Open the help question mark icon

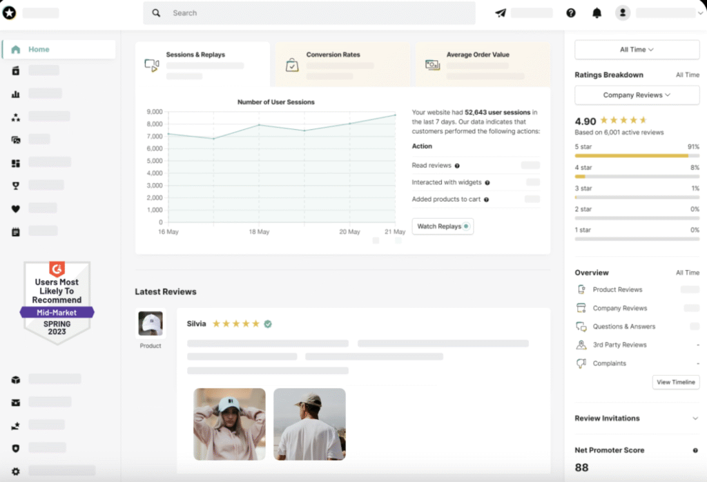[x=571, y=12]
